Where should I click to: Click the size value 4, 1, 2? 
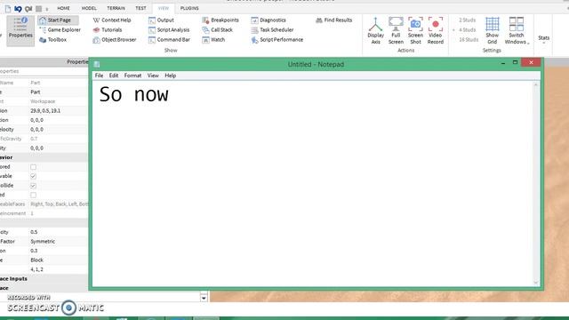[36, 269]
